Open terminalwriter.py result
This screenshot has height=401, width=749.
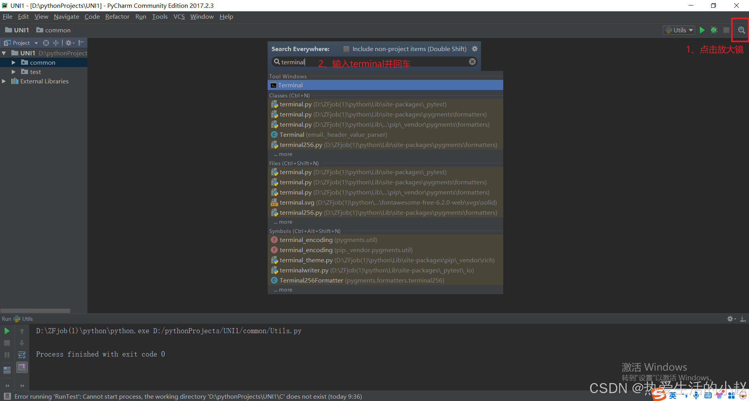coord(385,270)
